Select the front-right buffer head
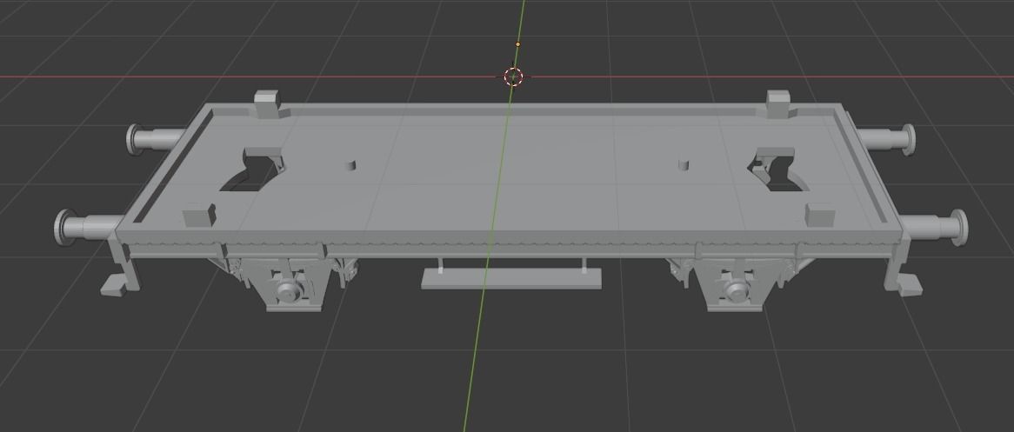Screen dimensions: 1014x432 [958, 228]
